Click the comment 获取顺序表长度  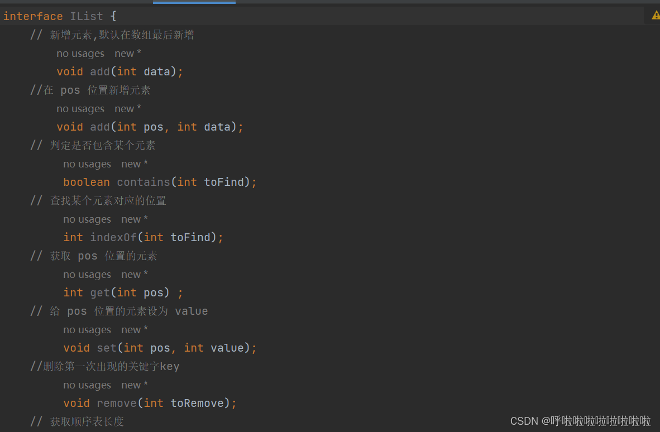pyautogui.click(x=78, y=421)
